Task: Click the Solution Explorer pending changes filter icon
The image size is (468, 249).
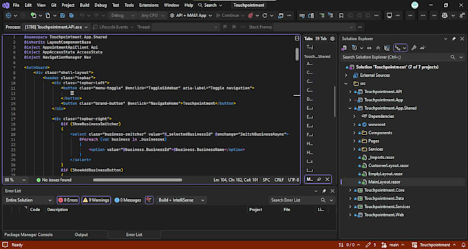Action: (x=354, y=48)
